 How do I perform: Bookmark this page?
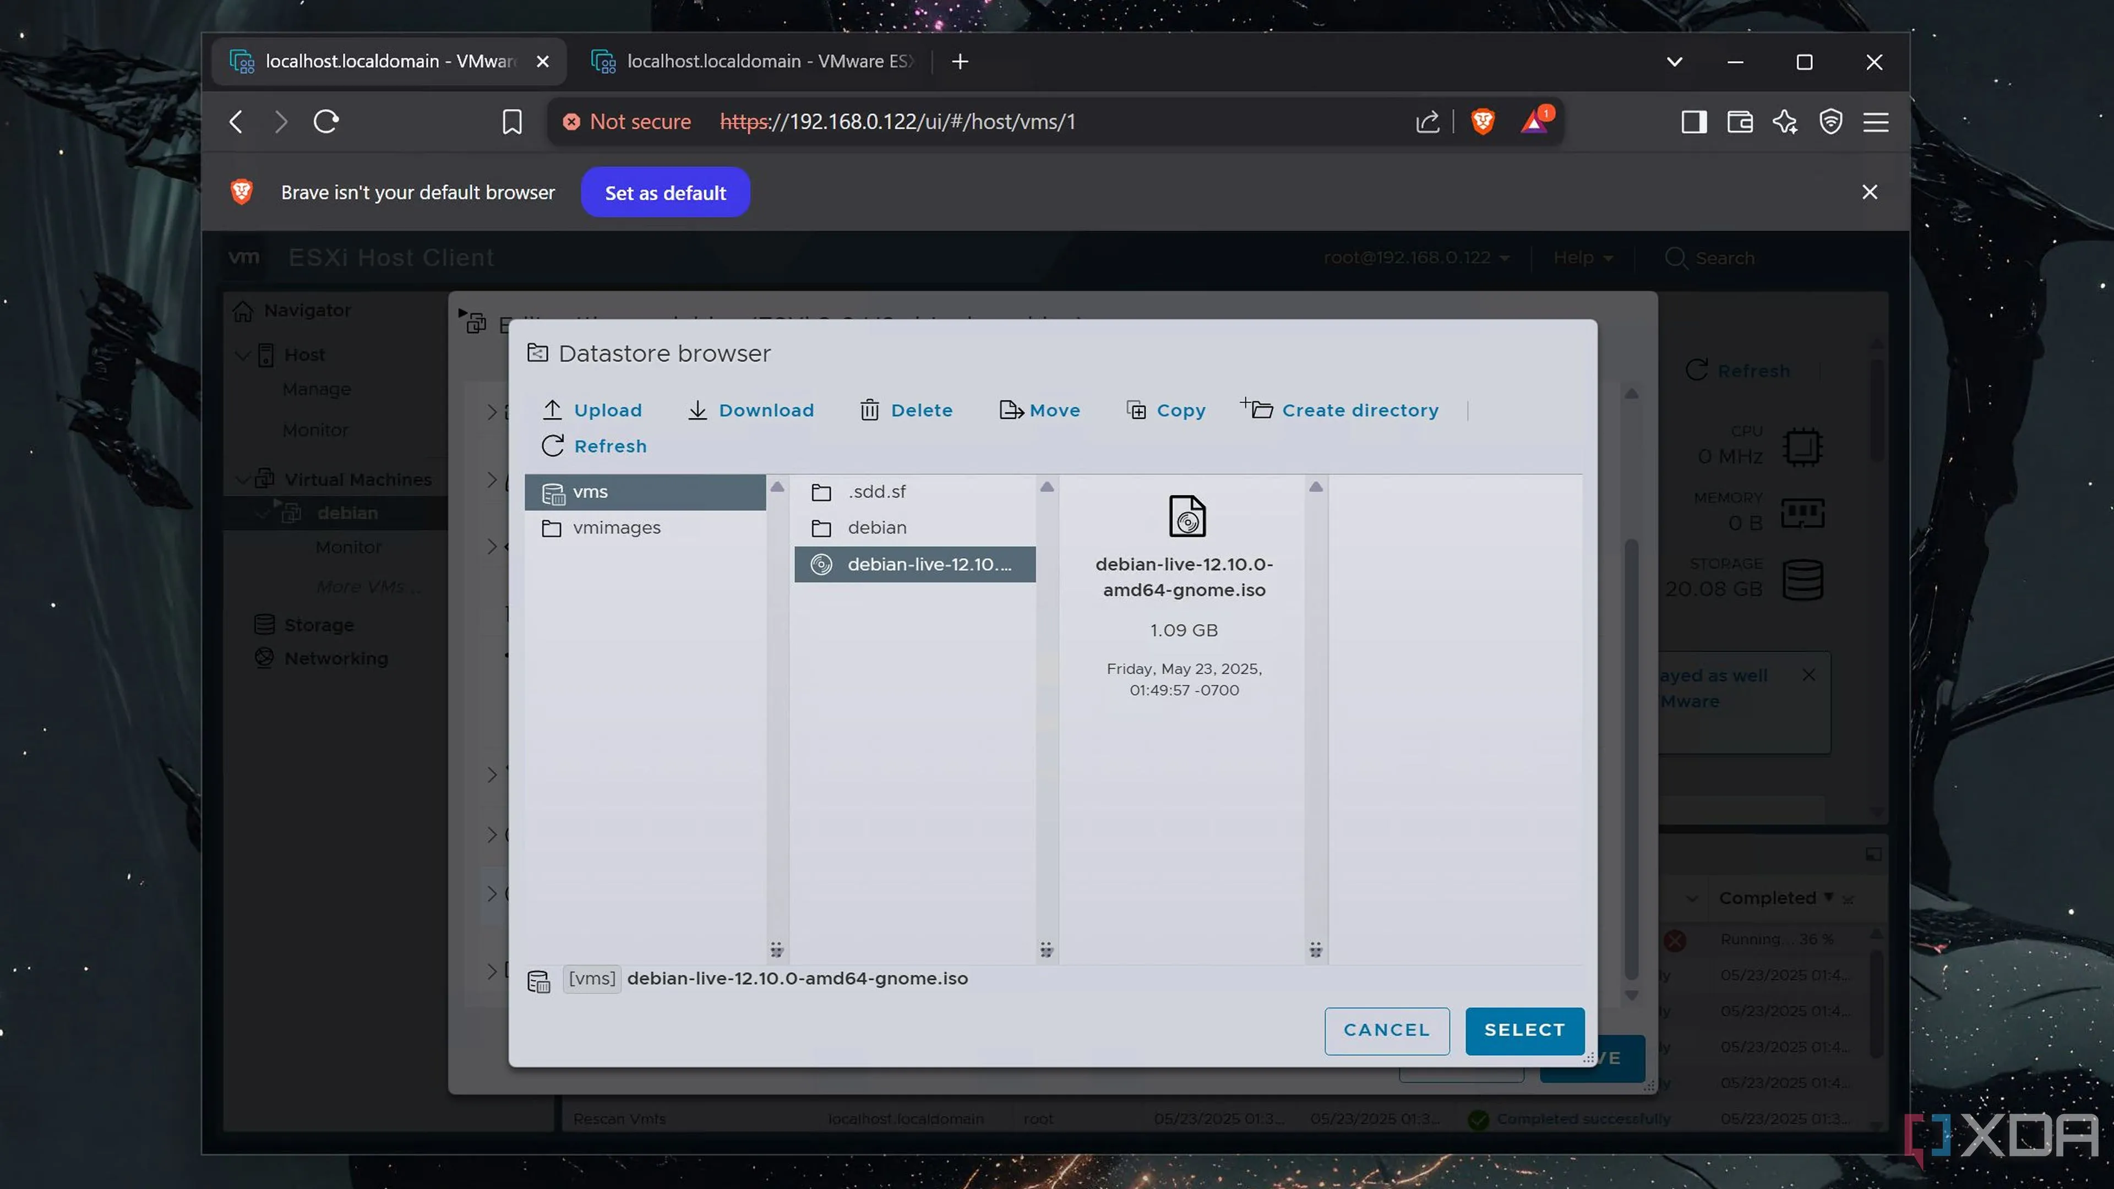[511, 122]
